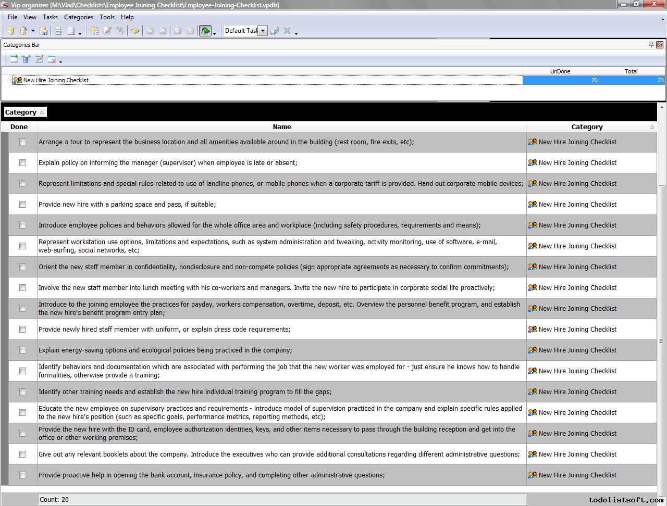Click the Add Category icon in Categories Bar
The width and height of the screenshot is (667, 506).
point(14,59)
